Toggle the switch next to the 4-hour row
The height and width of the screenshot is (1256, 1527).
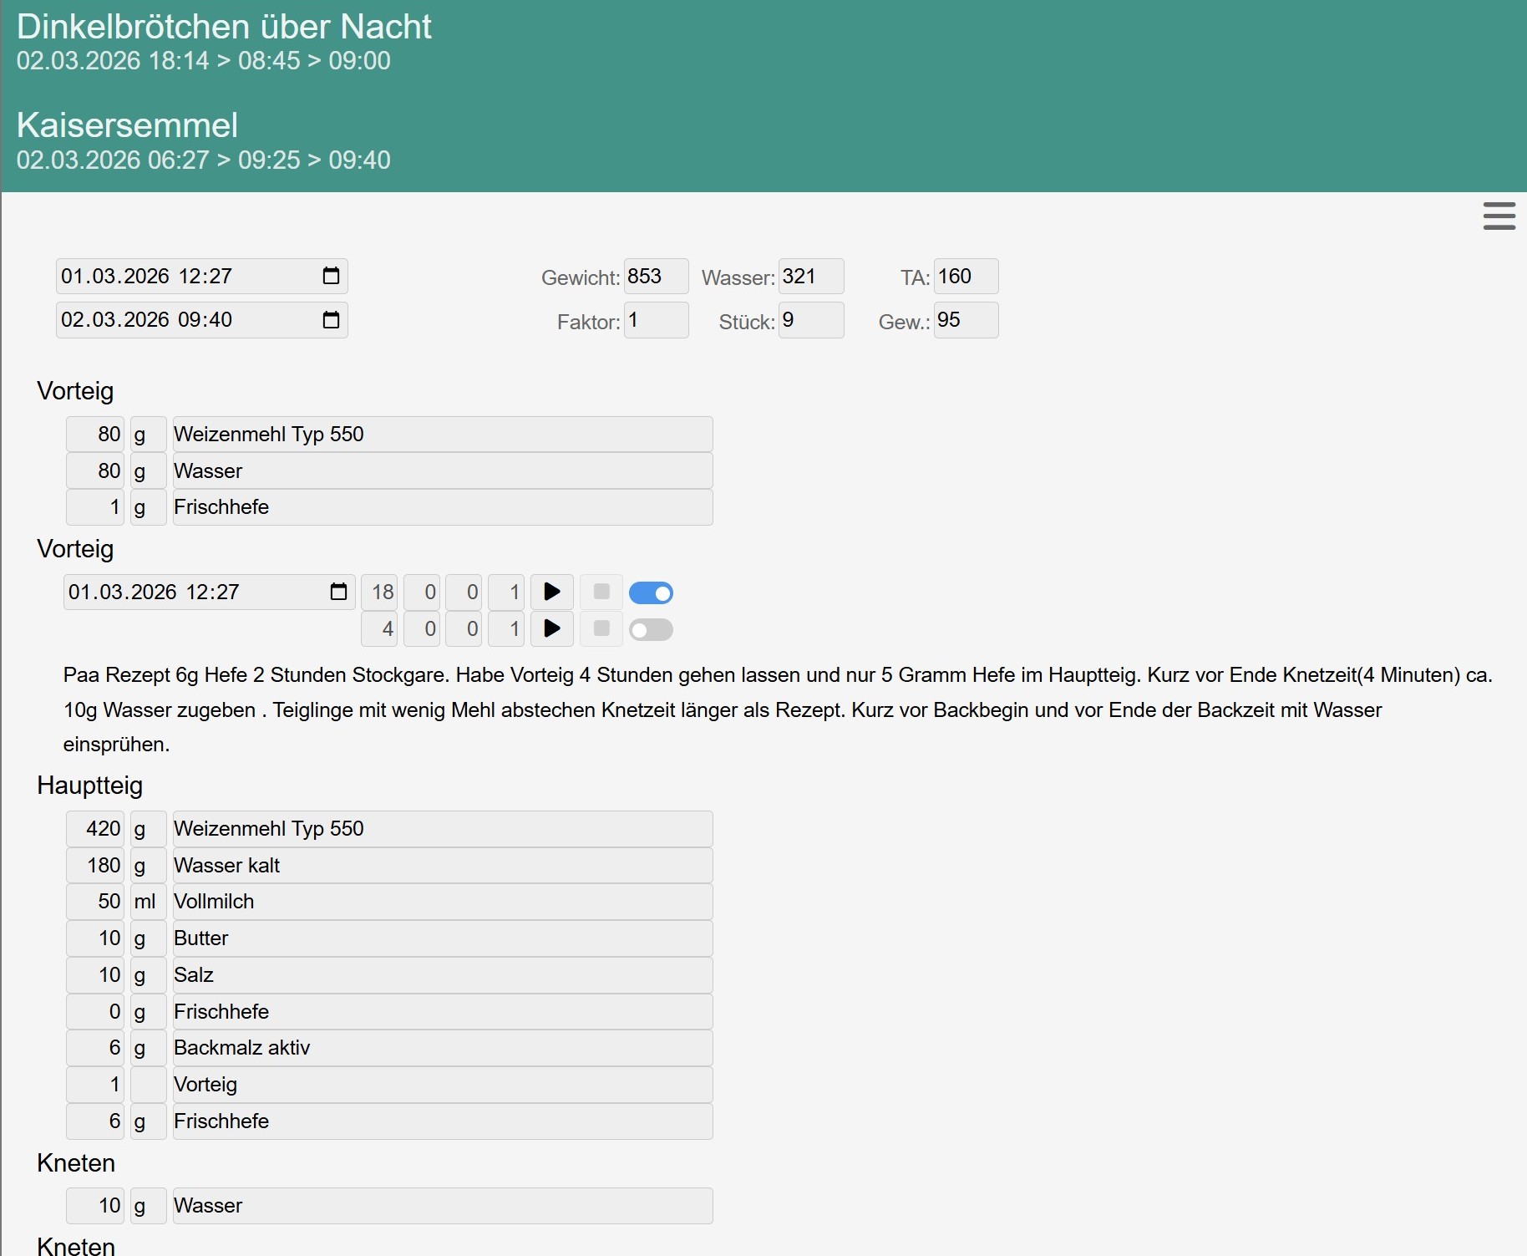click(652, 629)
